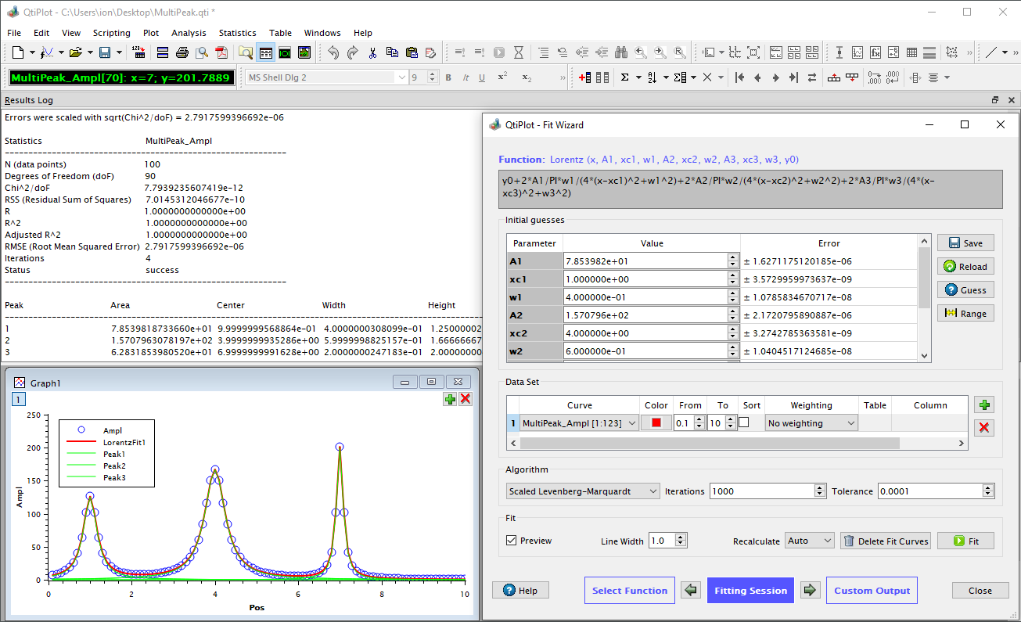
Task: Click the Tolerance input field
Action: point(929,491)
